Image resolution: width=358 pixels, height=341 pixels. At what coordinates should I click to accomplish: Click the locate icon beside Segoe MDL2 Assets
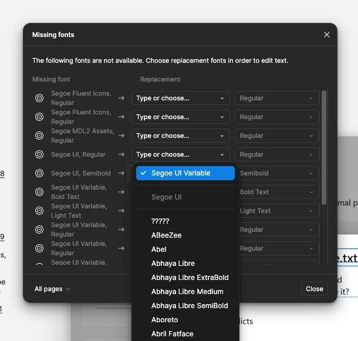39,136
